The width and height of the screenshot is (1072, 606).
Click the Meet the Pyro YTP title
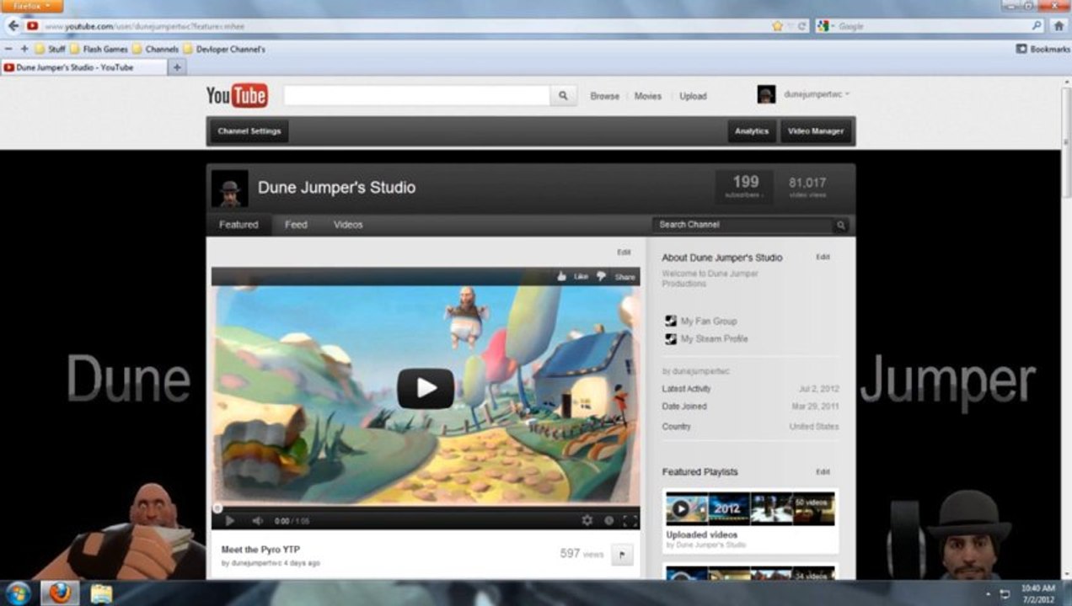click(260, 550)
